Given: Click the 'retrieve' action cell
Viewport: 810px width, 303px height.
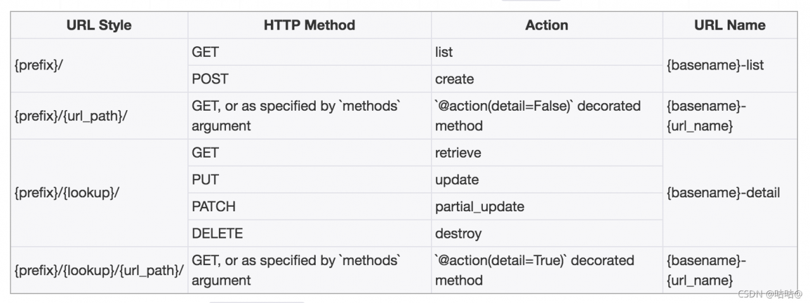Looking at the screenshot, I should point(547,152).
